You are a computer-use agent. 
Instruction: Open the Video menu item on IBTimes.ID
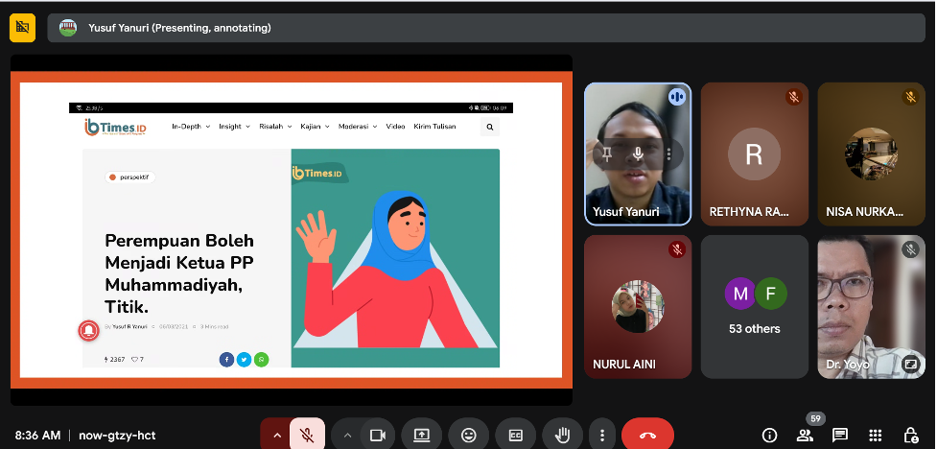(x=395, y=126)
